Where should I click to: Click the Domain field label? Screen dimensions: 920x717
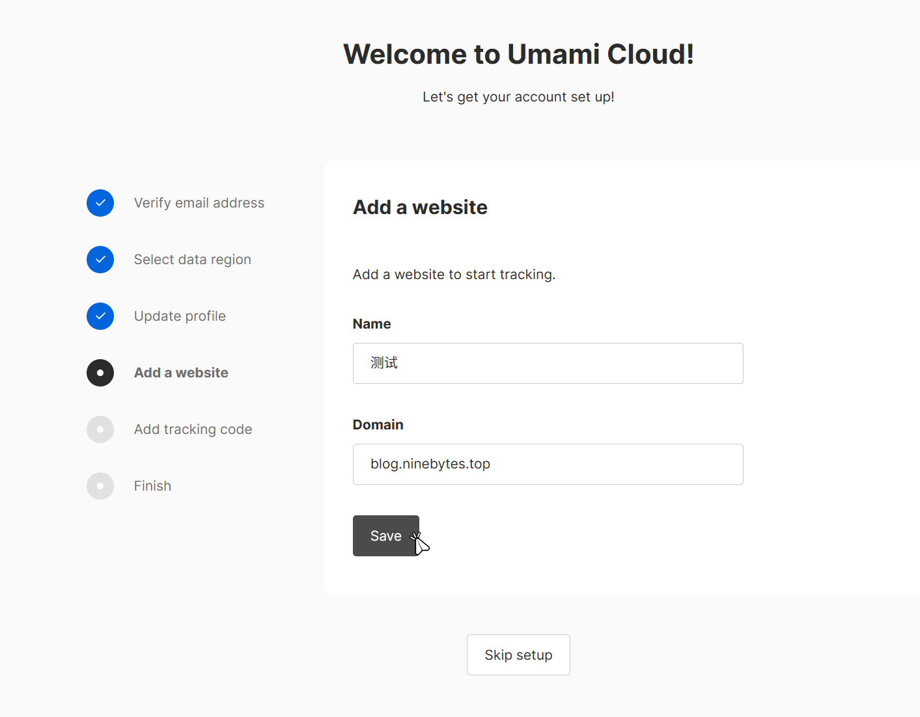click(x=378, y=425)
